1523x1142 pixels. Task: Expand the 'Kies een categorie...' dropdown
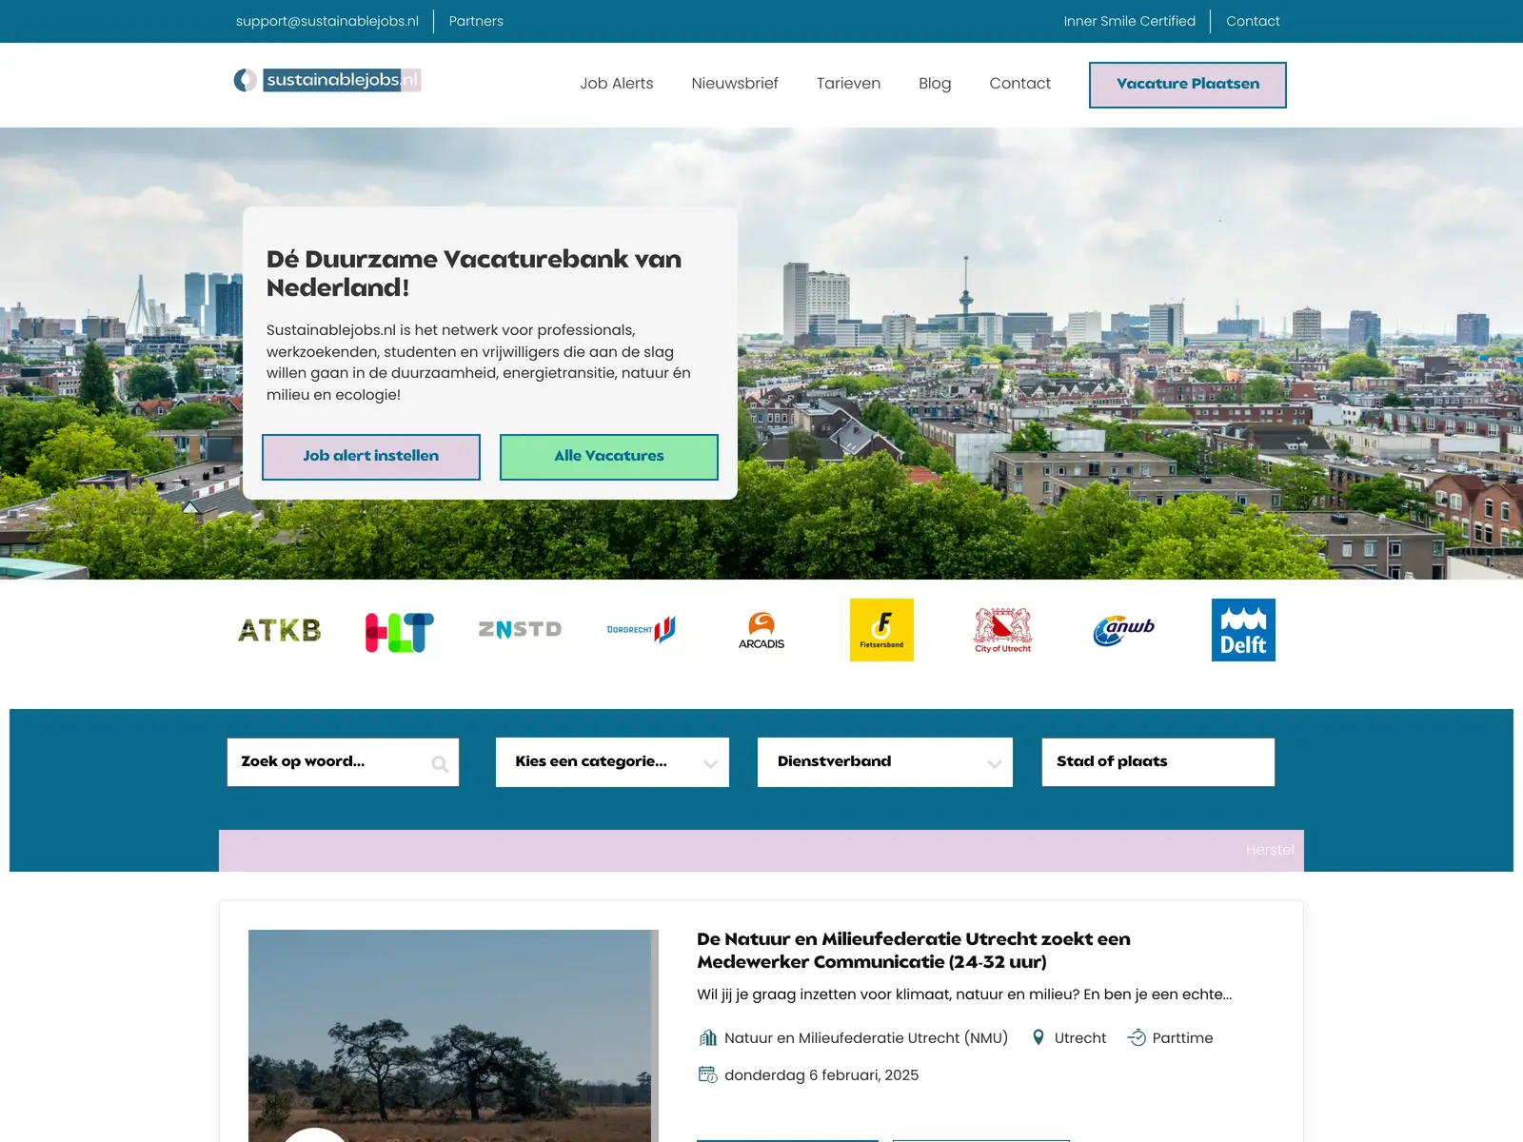click(x=612, y=762)
